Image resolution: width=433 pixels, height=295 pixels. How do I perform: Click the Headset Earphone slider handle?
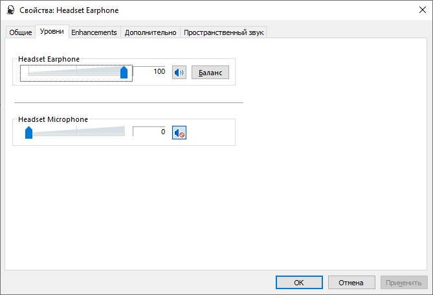click(124, 73)
